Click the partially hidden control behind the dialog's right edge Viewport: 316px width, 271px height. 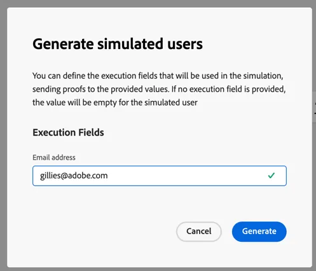coord(314,107)
